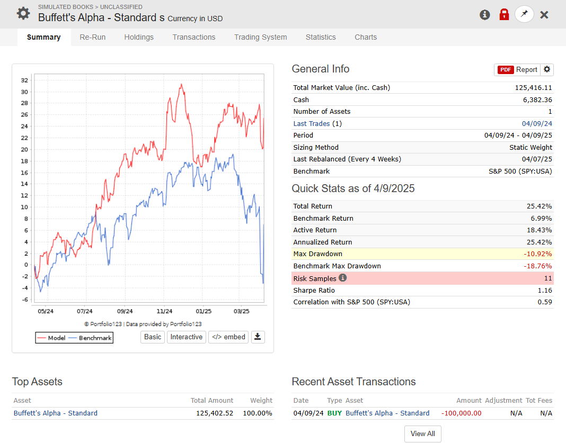
Task: Click the Period value 04/09/24 - 04/09/25
Action: (518, 135)
